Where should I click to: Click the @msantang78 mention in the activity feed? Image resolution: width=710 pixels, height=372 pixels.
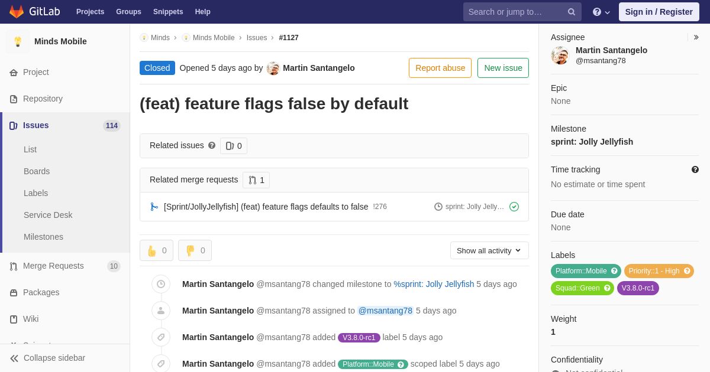click(385, 311)
